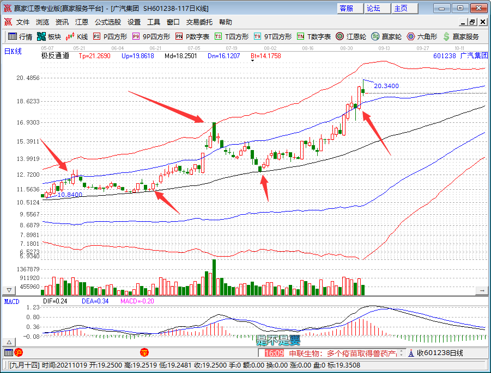Image resolution: width=491 pixels, height=373 pixels.
Task: Expand the MACD panel up-triangle
Action: click(x=9, y=342)
